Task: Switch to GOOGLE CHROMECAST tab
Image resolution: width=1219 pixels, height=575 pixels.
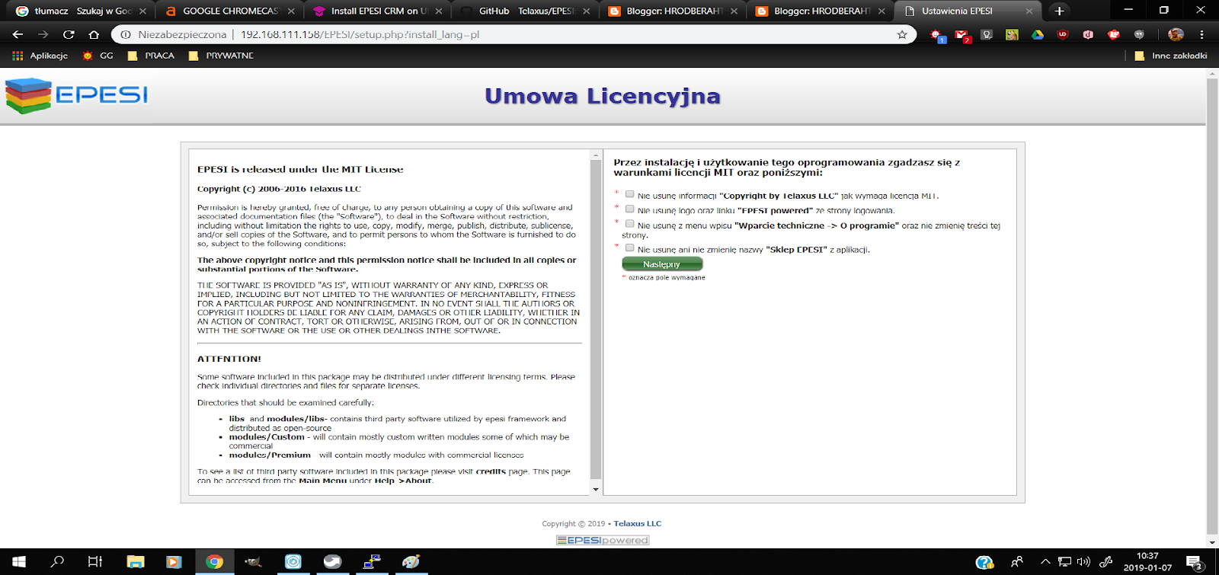Action: (x=230, y=11)
